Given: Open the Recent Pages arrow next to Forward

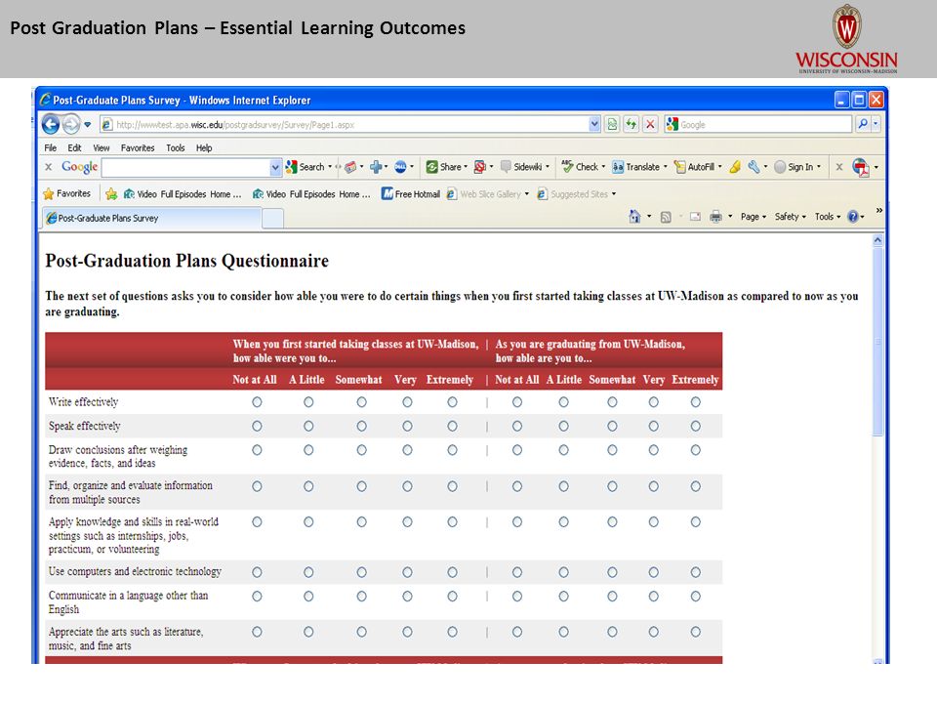Looking at the screenshot, I should coord(88,124).
